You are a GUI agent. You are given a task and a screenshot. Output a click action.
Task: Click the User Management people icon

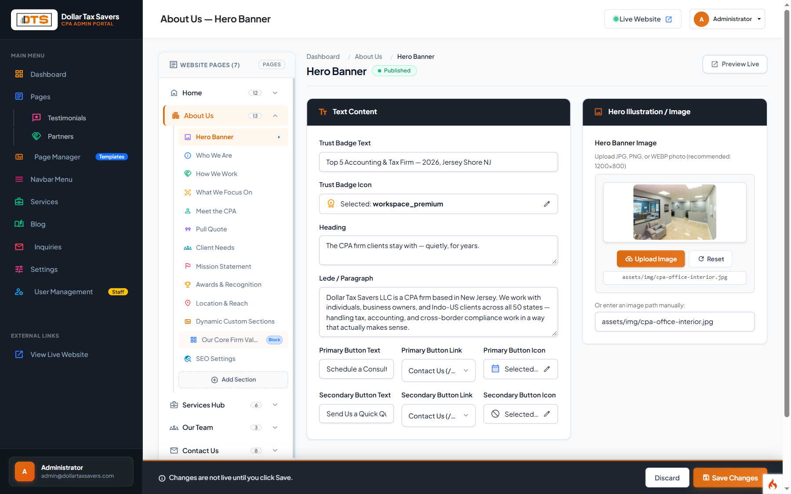pos(19,292)
